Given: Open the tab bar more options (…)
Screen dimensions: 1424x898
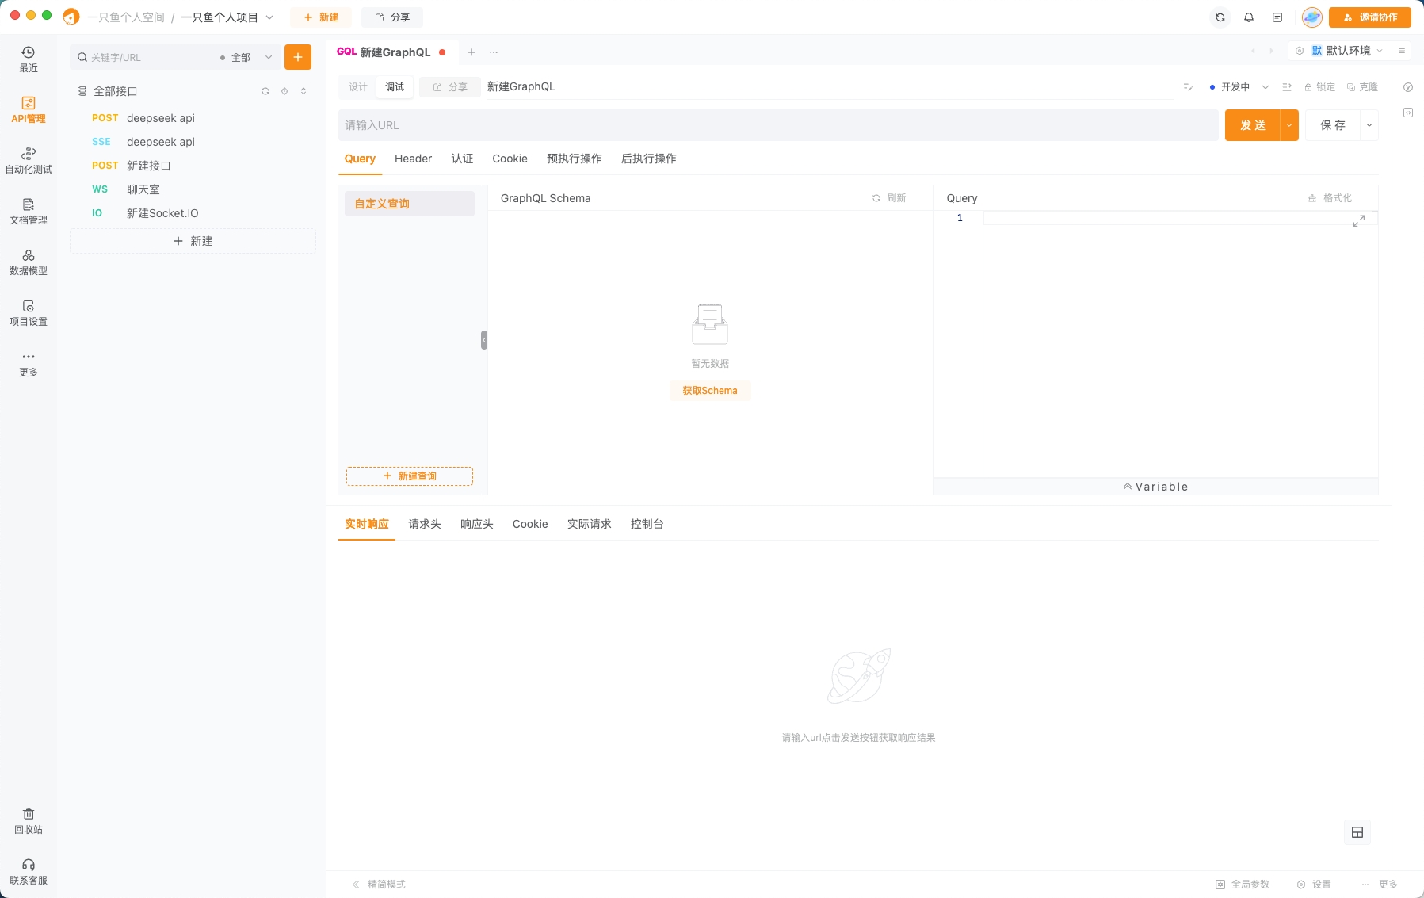Looking at the screenshot, I should pos(494,52).
